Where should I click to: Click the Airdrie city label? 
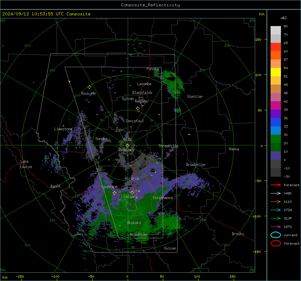[132, 178]
